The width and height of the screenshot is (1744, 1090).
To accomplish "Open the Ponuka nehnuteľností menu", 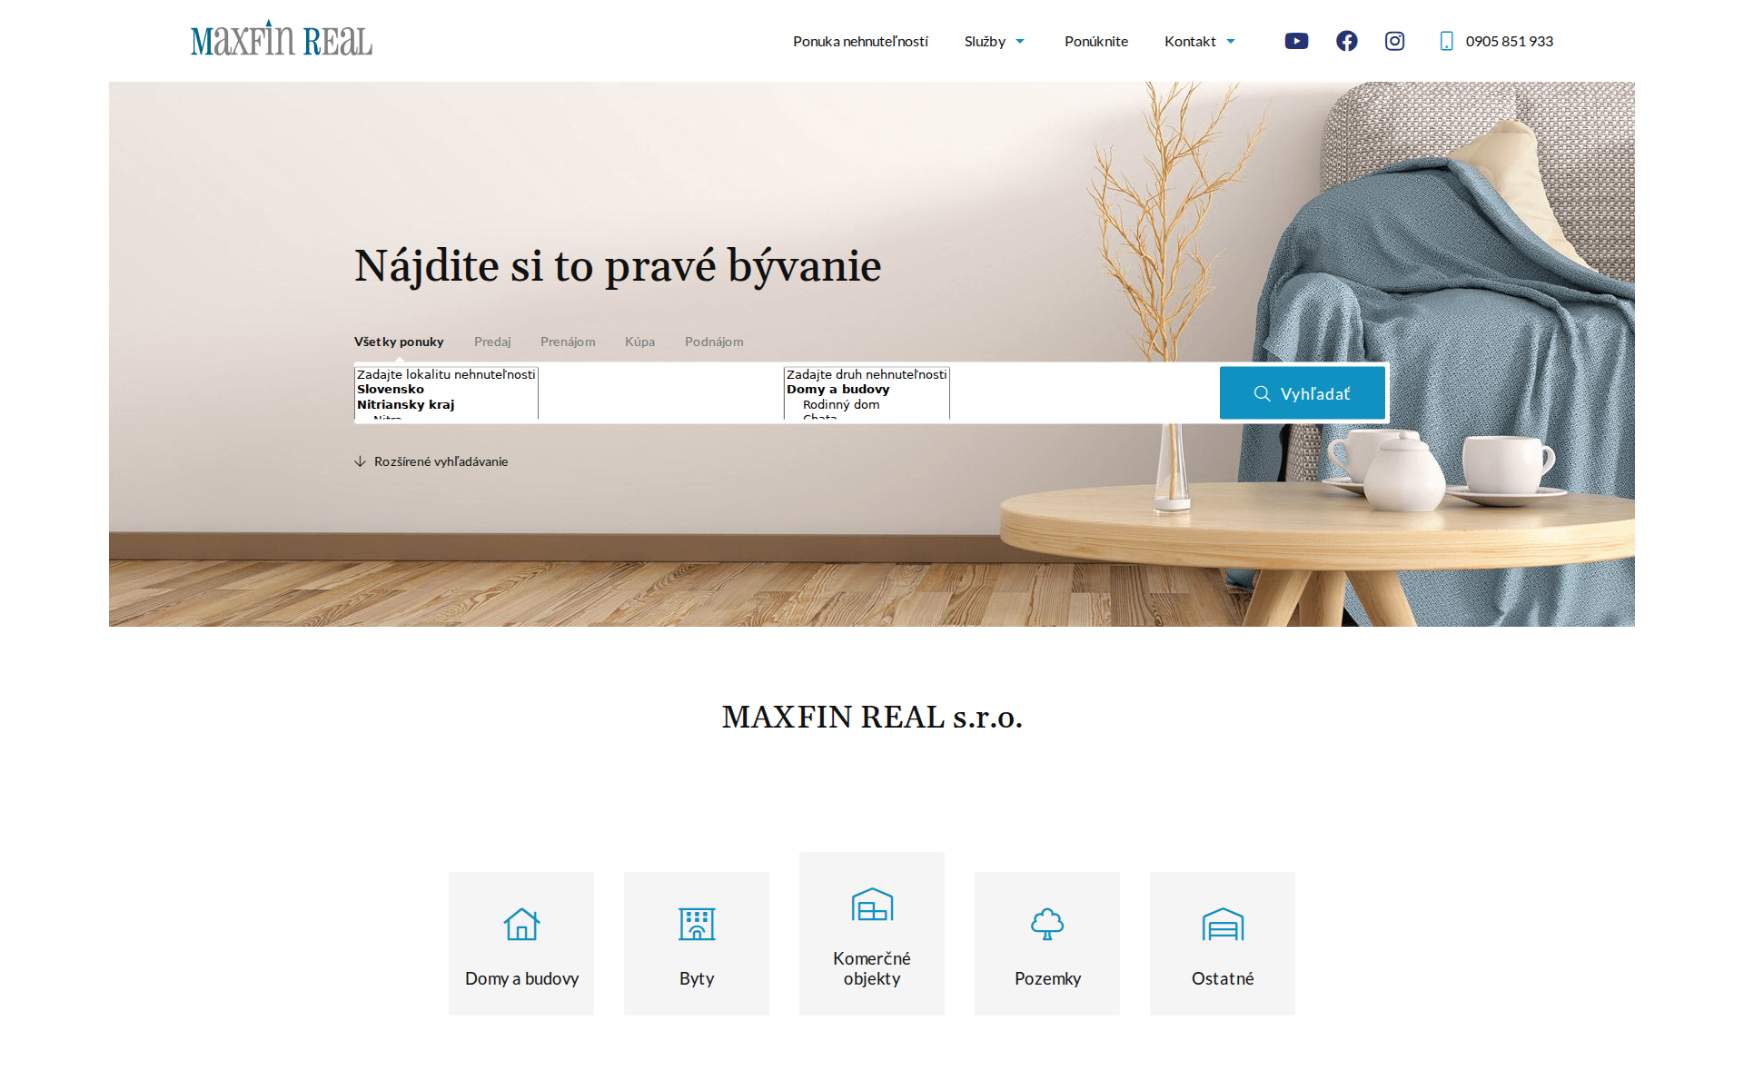I will 860,41.
